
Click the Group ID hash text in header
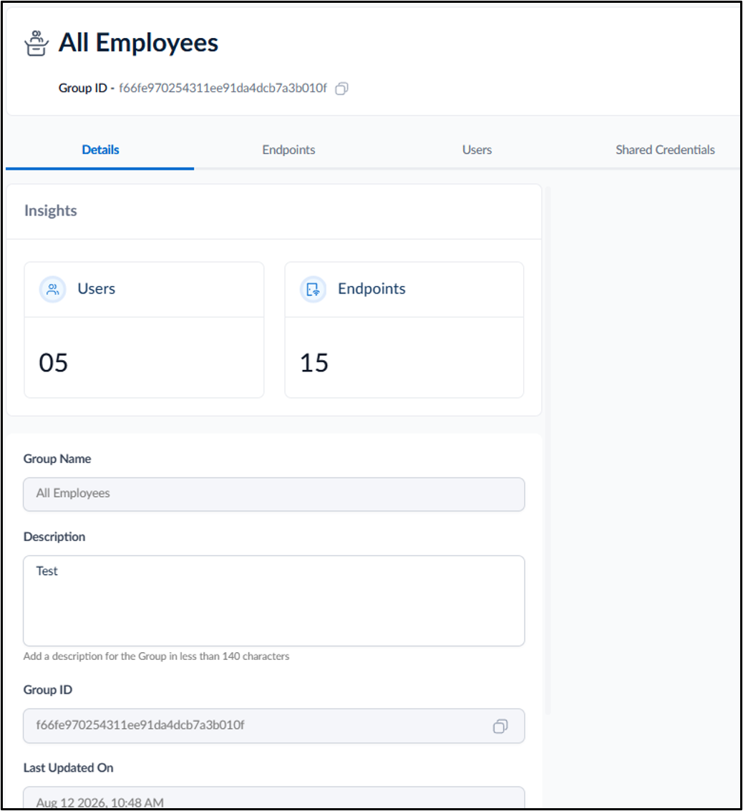tap(223, 89)
